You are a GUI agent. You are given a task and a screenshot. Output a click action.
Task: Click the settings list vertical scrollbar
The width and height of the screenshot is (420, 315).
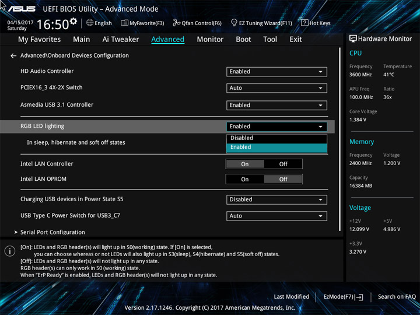point(340,139)
